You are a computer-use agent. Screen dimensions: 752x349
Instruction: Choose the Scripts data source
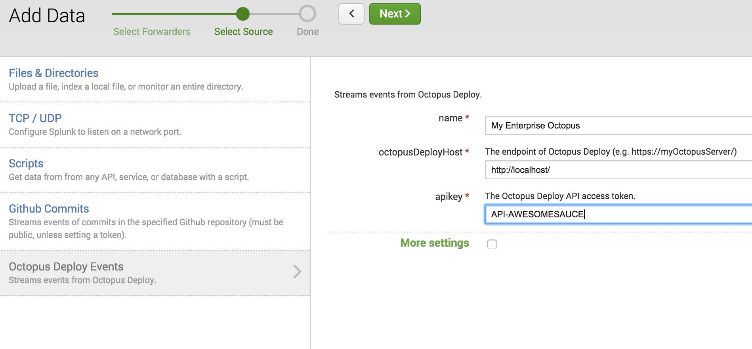(26, 163)
